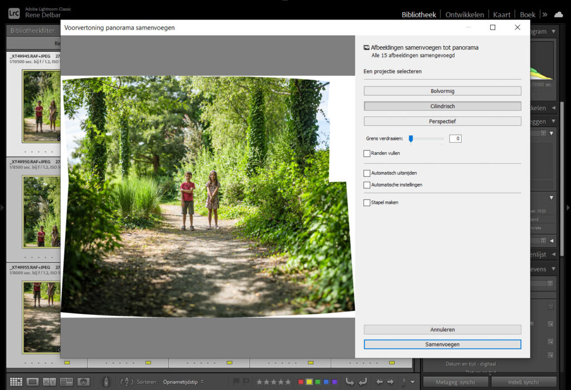Click Metageg. synchr. button
Viewport: 571px width, 390px height.
(x=455, y=382)
